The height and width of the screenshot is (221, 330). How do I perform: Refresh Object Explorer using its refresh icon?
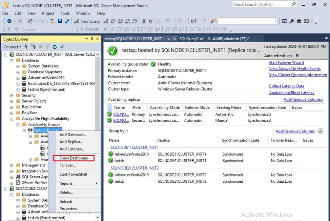[x=55, y=46]
